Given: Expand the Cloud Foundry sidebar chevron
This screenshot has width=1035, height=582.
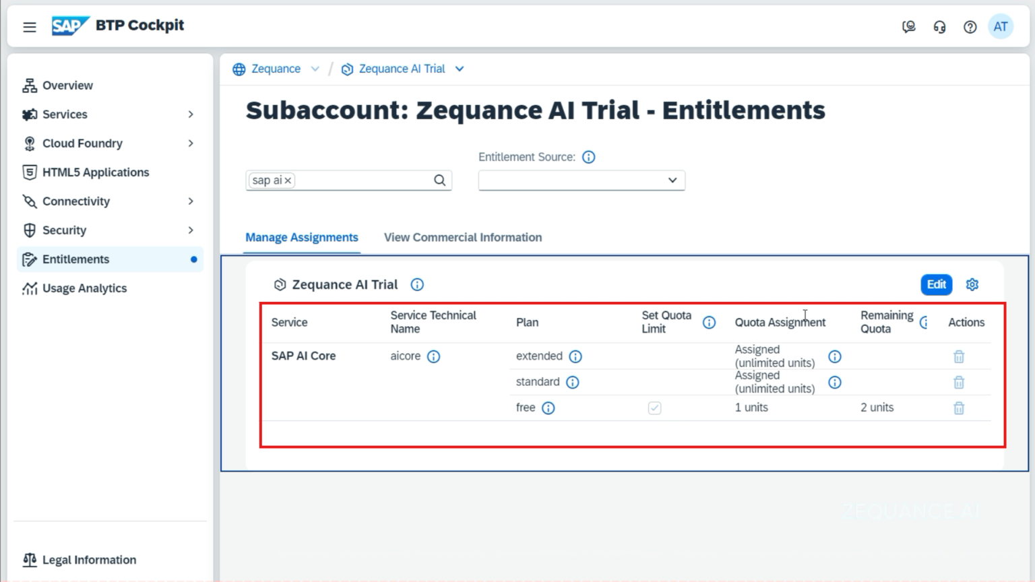Looking at the screenshot, I should [191, 143].
